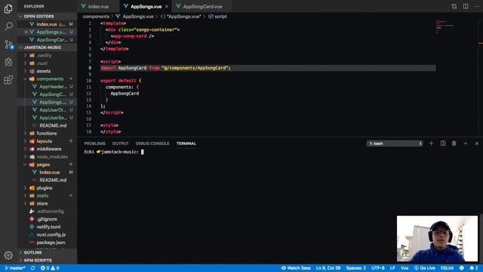Change language mode Vue in status bar
The image size is (483, 272).
(x=405, y=268)
